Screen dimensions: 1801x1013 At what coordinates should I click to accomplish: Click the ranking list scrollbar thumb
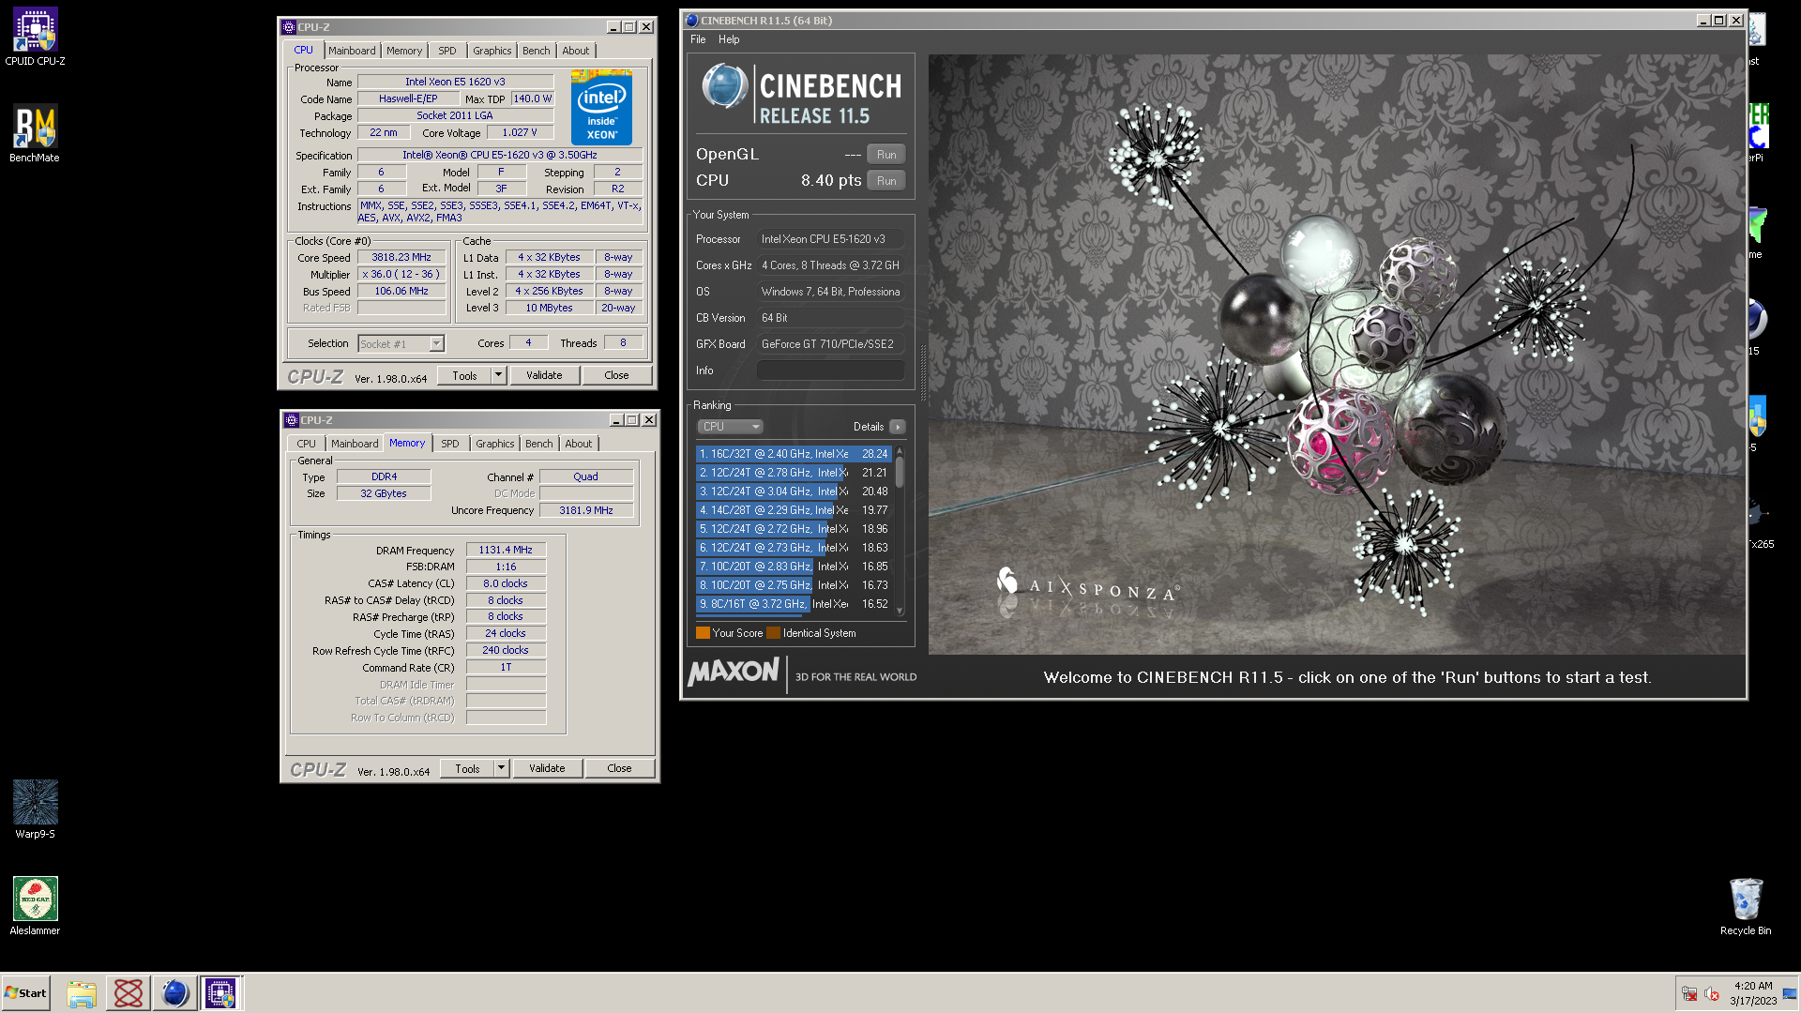(x=900, y=472)
